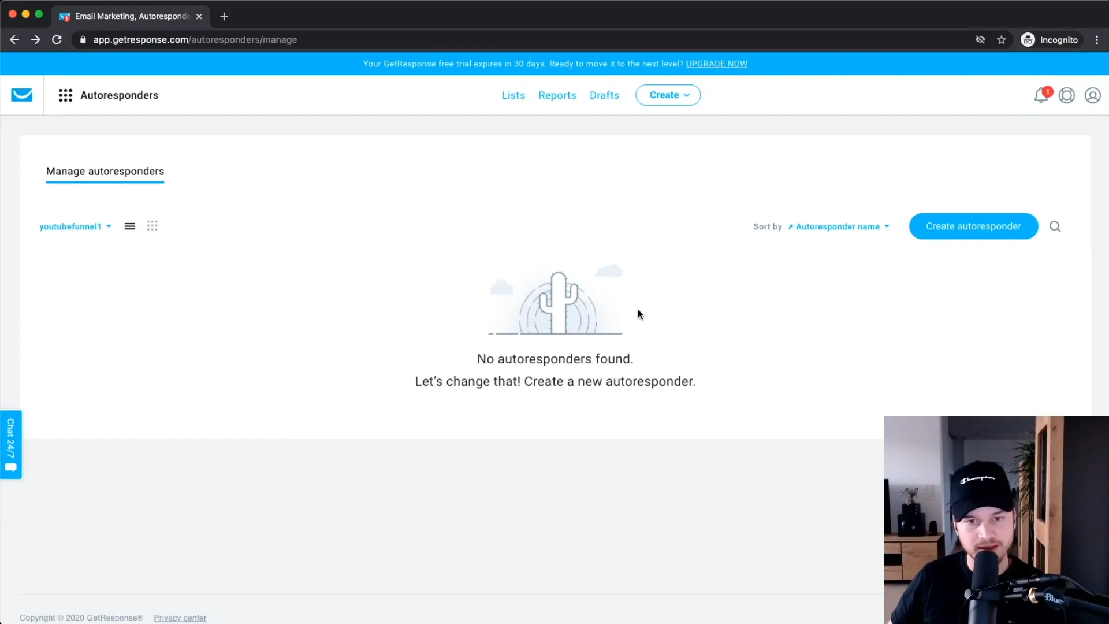Open the Lists tab
This screenshot has width=1109, height=624.
513,95
